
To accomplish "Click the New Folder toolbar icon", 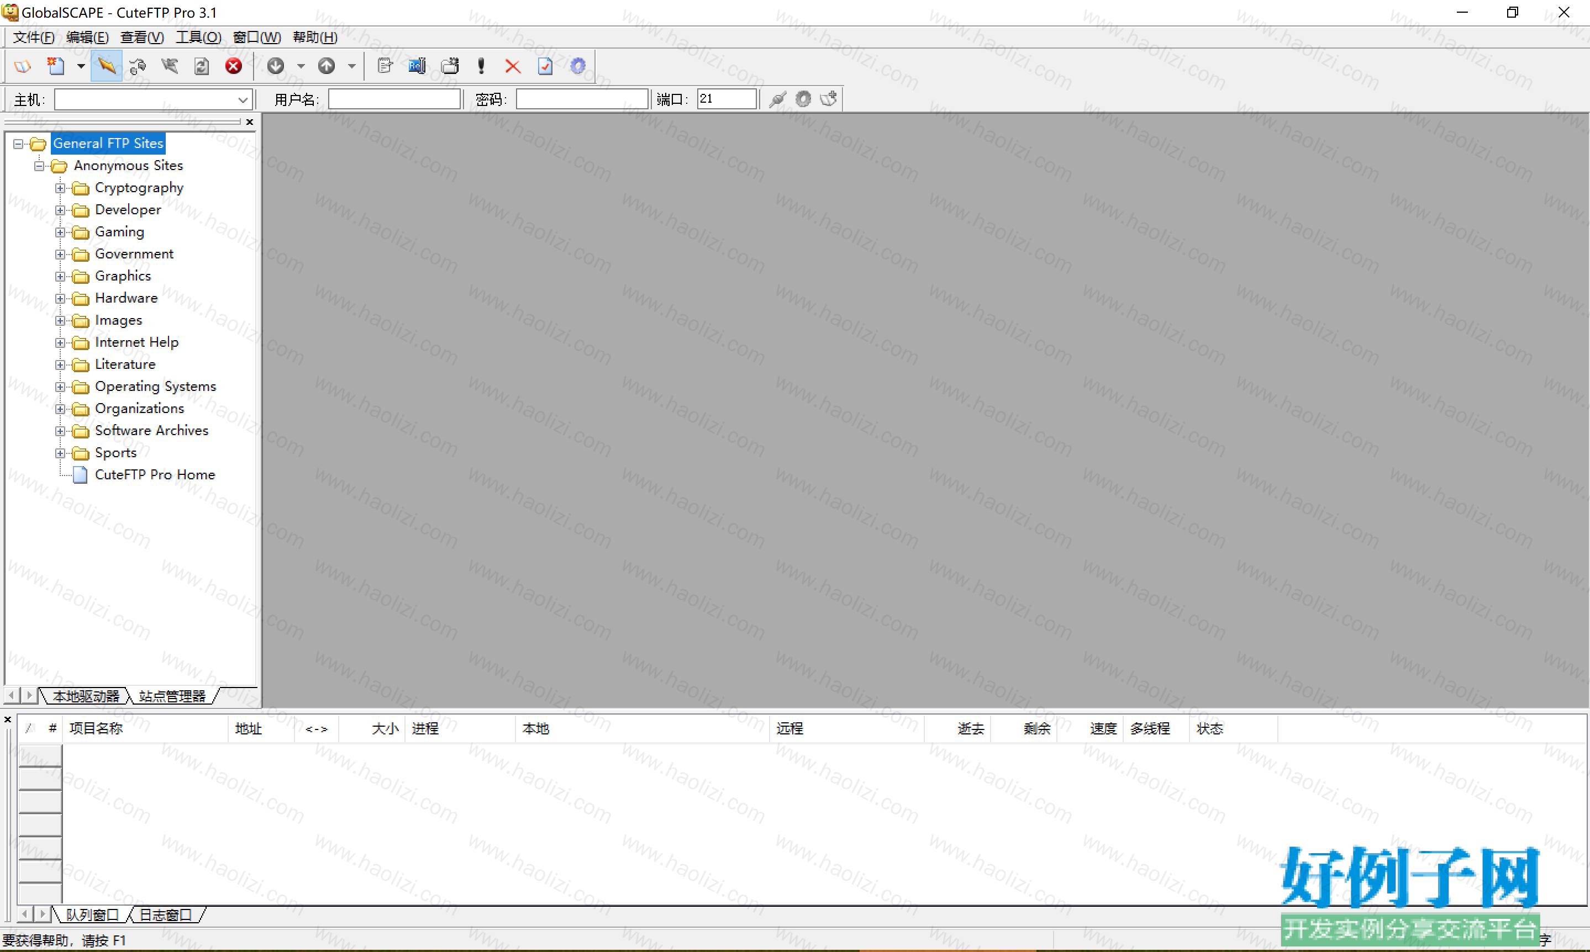I will [x=450, y=66].
